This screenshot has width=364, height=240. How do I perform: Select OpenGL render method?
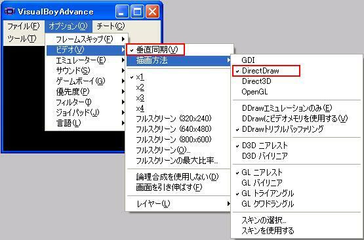click(x=297, y=92)
